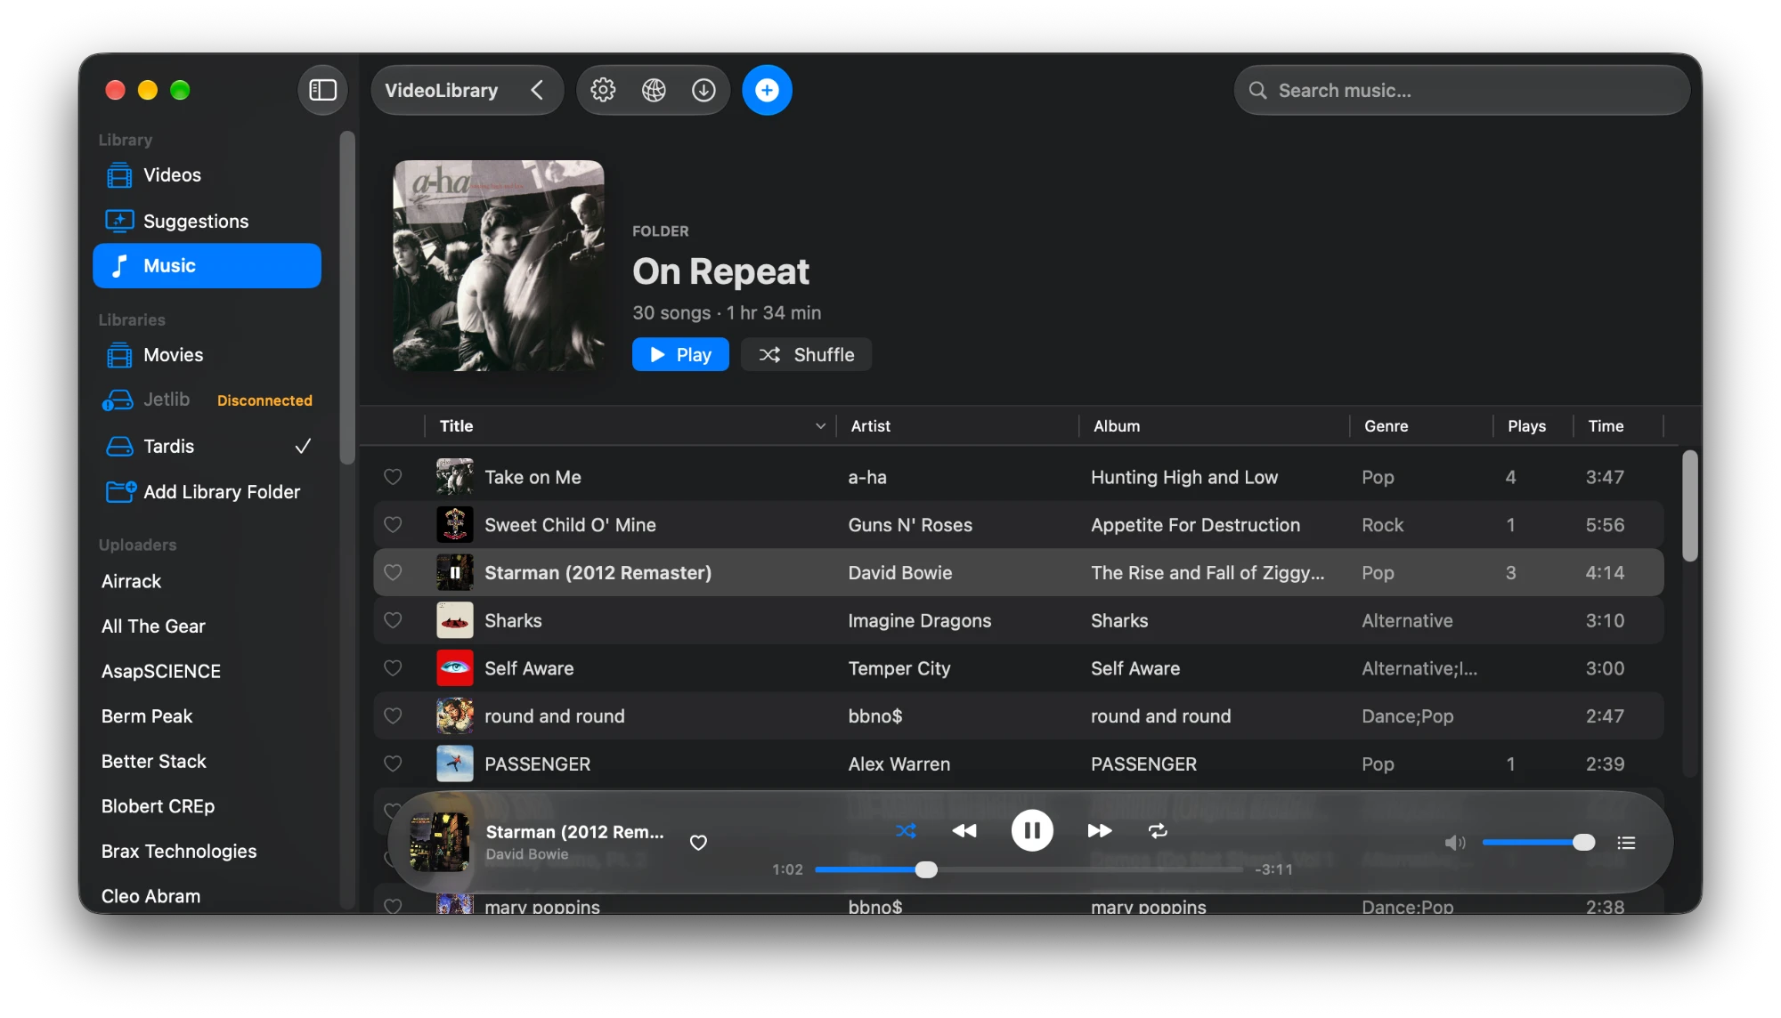Click the Title column sort chevron

click(x=820, y=426)
